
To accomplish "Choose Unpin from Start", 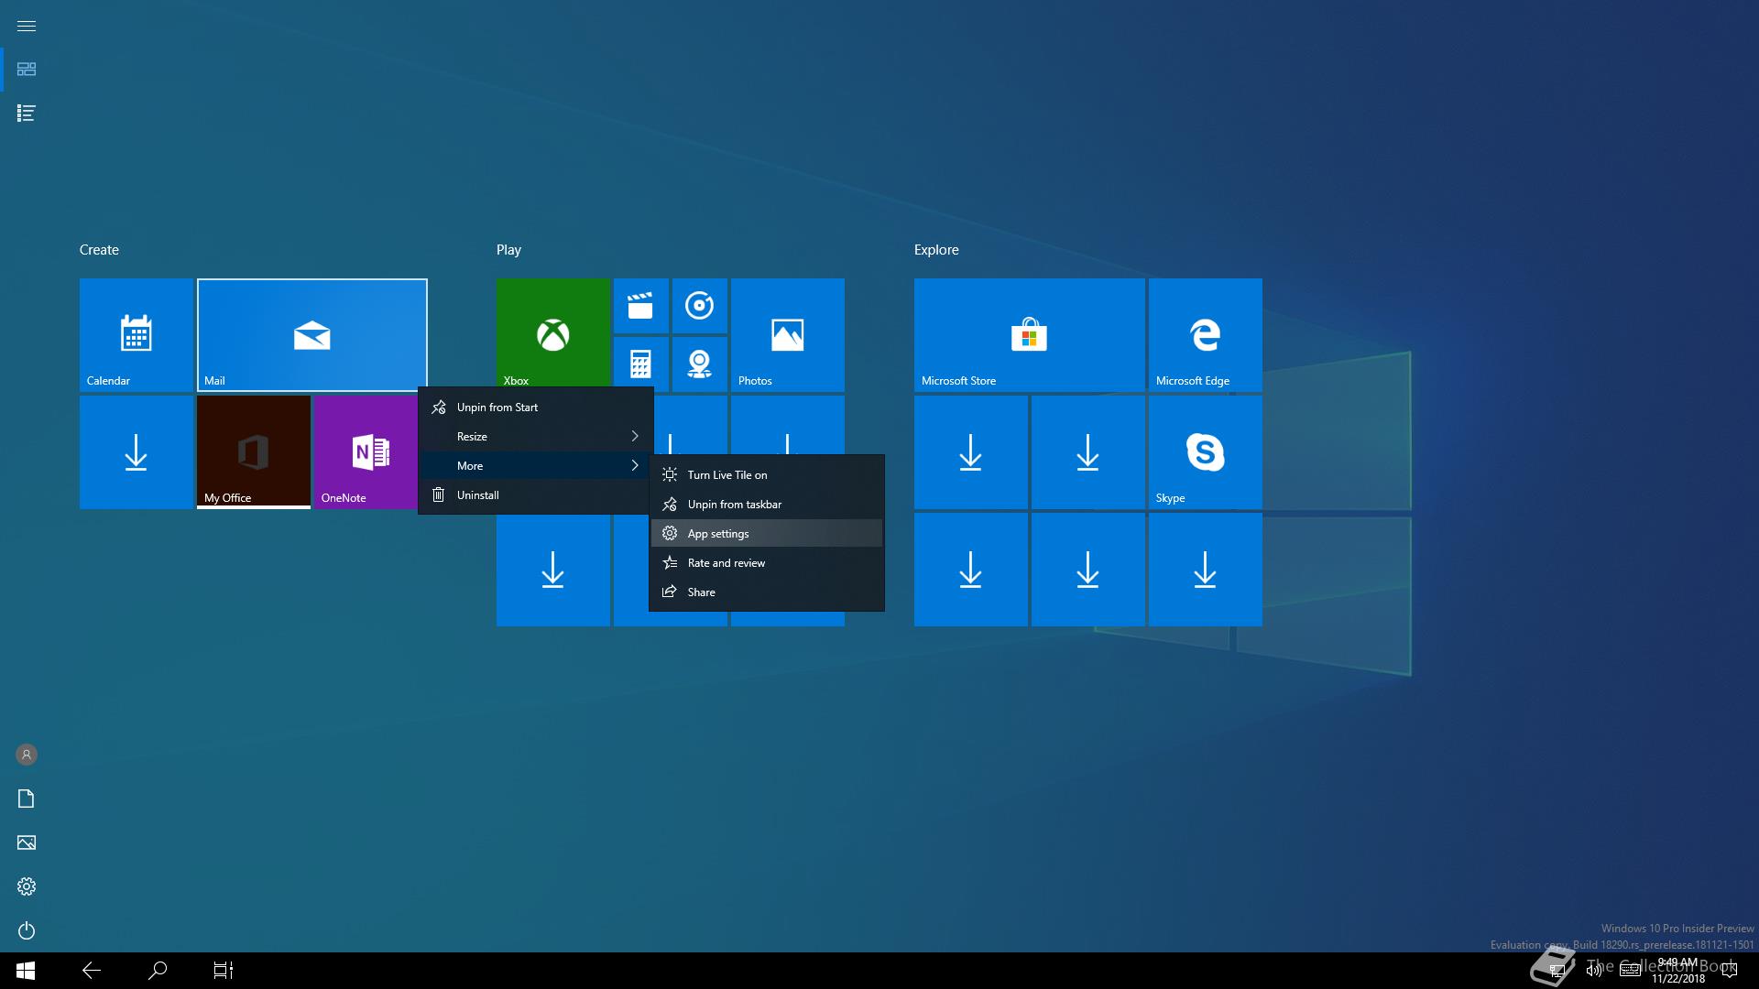I will [536, 408].
